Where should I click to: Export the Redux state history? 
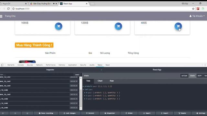165,113
